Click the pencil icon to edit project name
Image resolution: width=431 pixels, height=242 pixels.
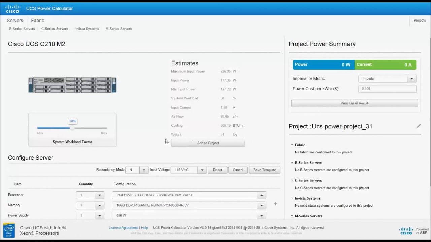[x=418, y=126]
